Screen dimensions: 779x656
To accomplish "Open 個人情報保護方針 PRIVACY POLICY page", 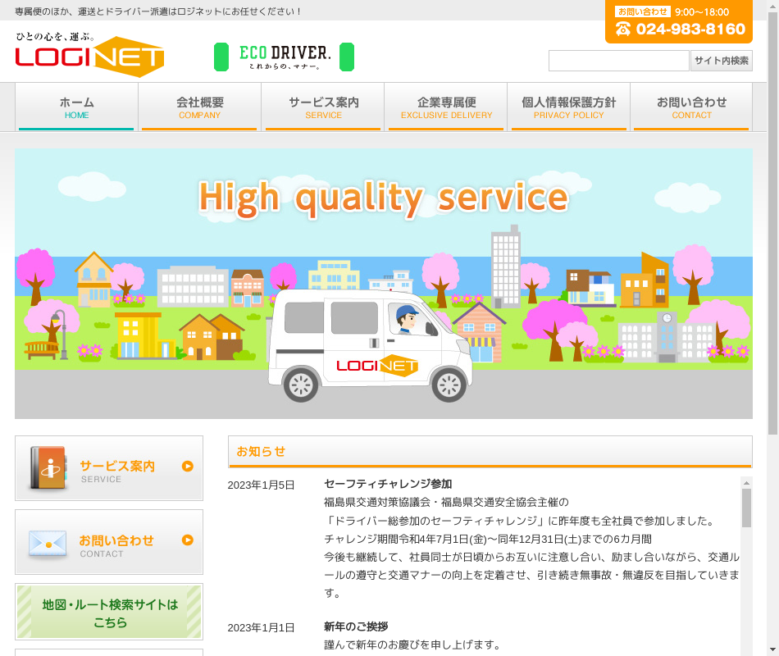I will point(568,107).
